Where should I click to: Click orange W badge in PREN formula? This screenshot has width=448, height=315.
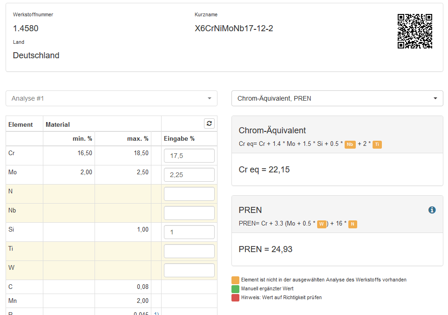321,224
